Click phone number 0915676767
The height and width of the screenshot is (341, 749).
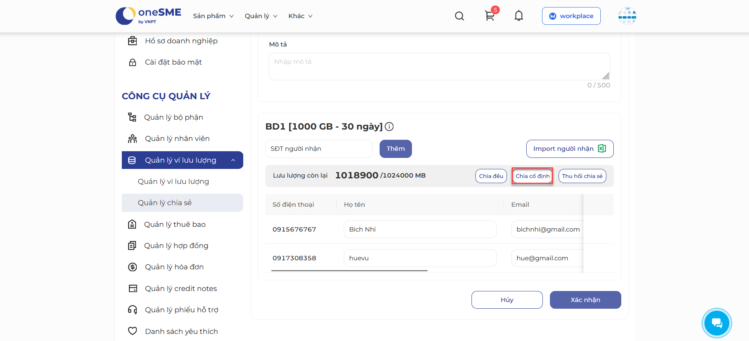[x=294, y=230]
